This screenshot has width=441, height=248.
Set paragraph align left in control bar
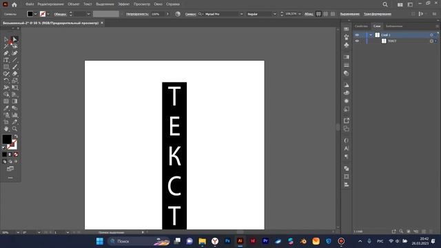click(x=318, y=14)
